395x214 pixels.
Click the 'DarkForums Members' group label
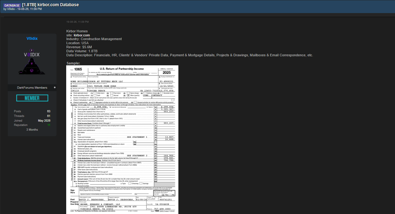click(32, 88)
